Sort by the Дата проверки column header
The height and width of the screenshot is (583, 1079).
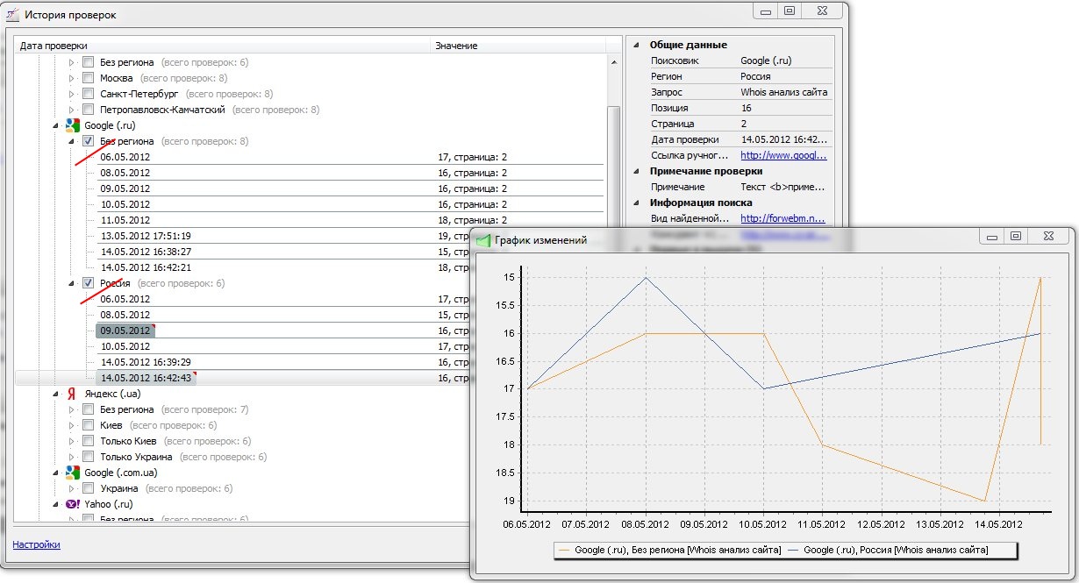(54, 46)
